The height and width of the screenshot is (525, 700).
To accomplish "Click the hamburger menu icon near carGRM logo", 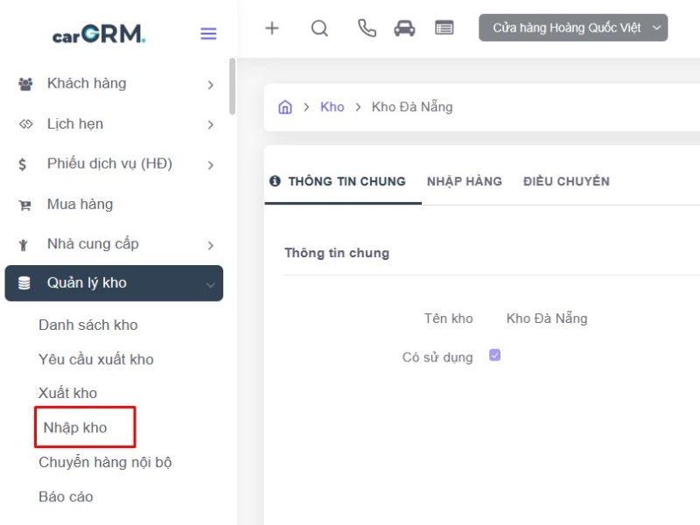I will 208,33.
